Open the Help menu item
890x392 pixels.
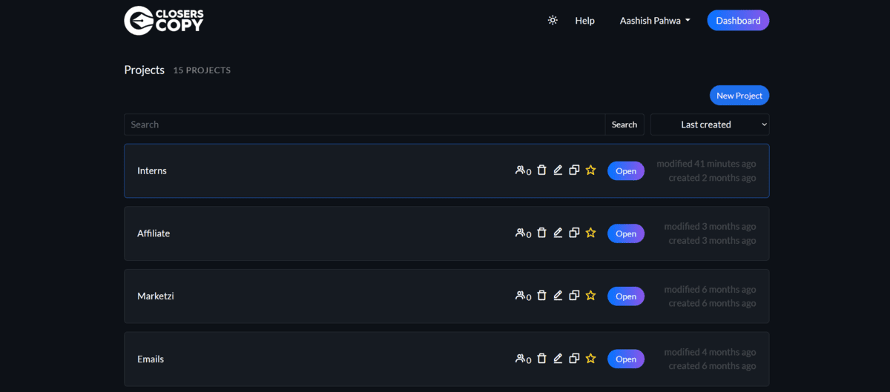[x=584, y=21]
